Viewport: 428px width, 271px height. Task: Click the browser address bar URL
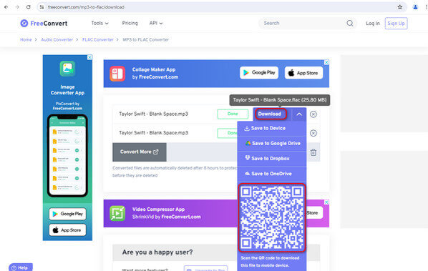pos(86,7)
